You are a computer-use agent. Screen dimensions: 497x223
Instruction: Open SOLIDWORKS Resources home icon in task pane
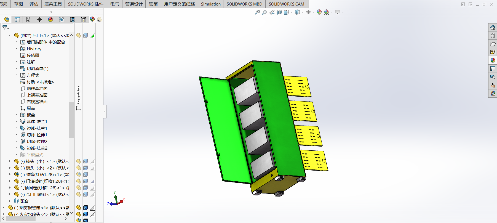pos(493,28)
